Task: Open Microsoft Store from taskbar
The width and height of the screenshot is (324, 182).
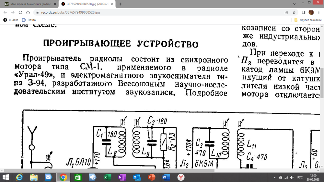Action: pos(78,177)
